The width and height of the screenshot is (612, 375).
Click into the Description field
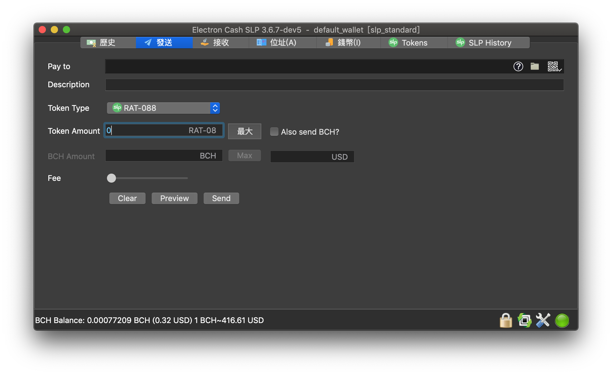(334, 85)
